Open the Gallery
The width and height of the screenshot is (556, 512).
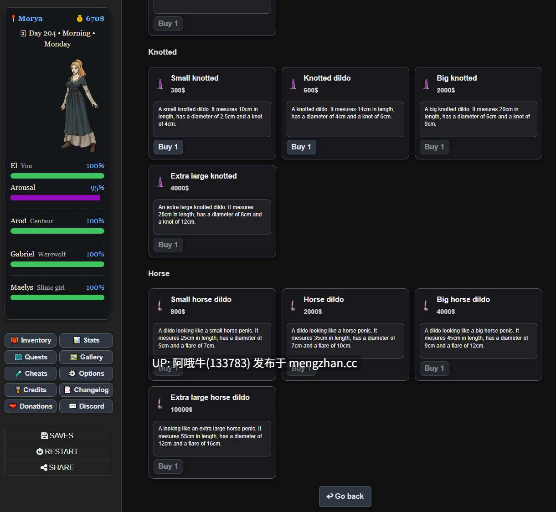tap(86, 357)
